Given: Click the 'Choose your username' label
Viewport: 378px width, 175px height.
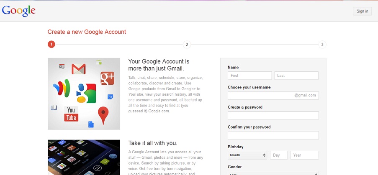Looking at the screenshot, I should click(249, 87).
